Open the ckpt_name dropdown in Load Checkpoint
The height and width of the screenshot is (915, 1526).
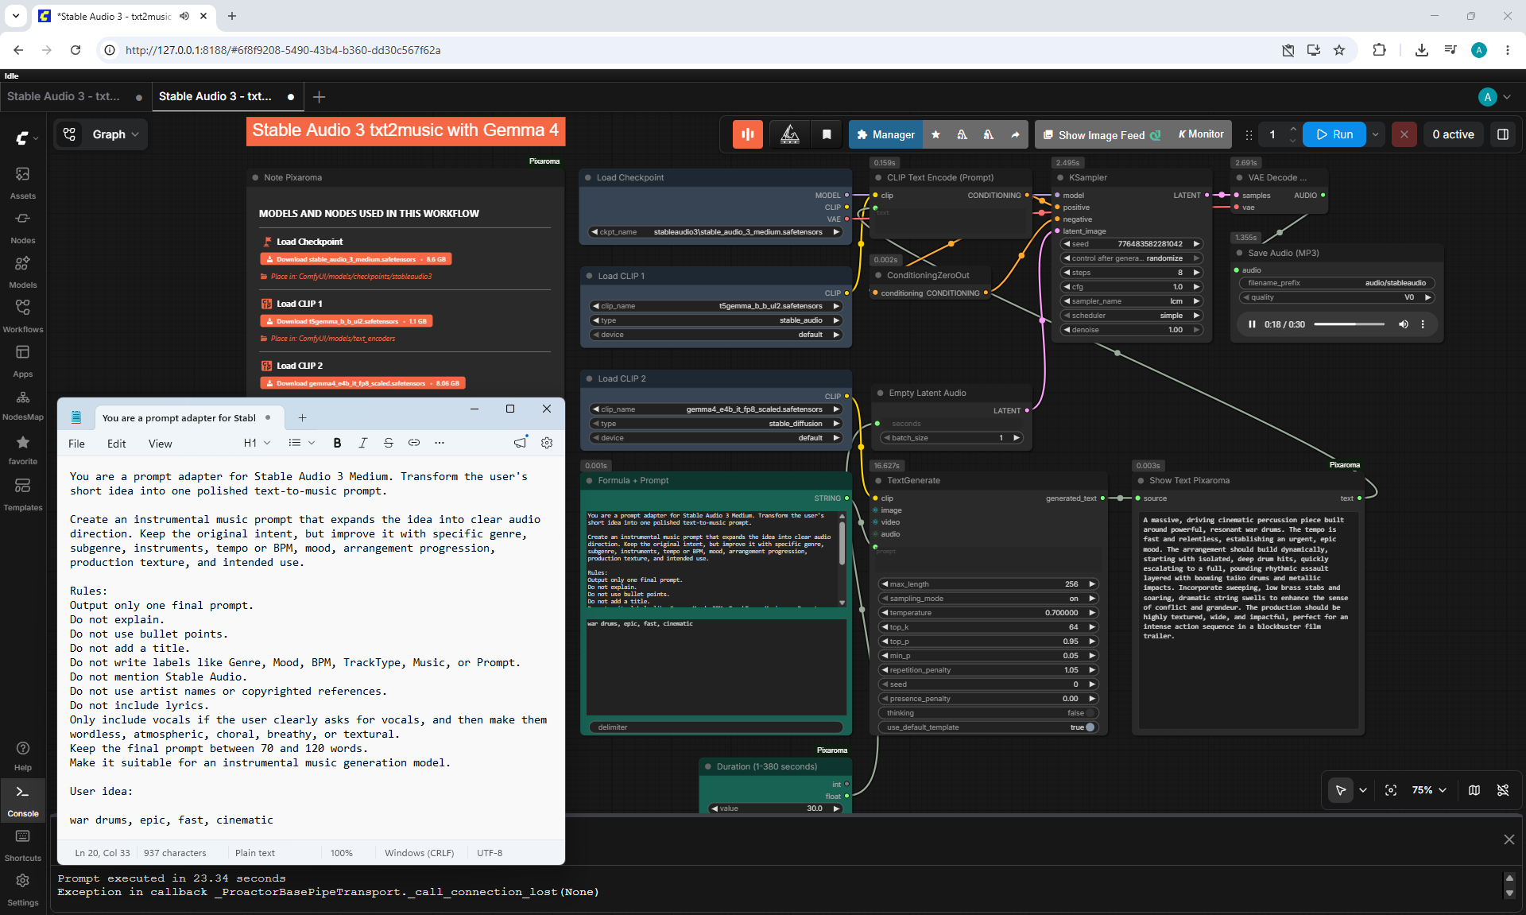(x=715, y=232)
